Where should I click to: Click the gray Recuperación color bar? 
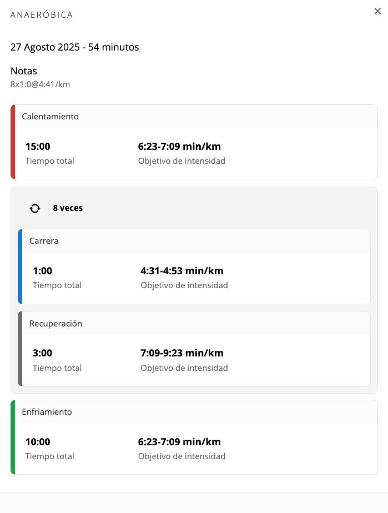coord(20,349)
